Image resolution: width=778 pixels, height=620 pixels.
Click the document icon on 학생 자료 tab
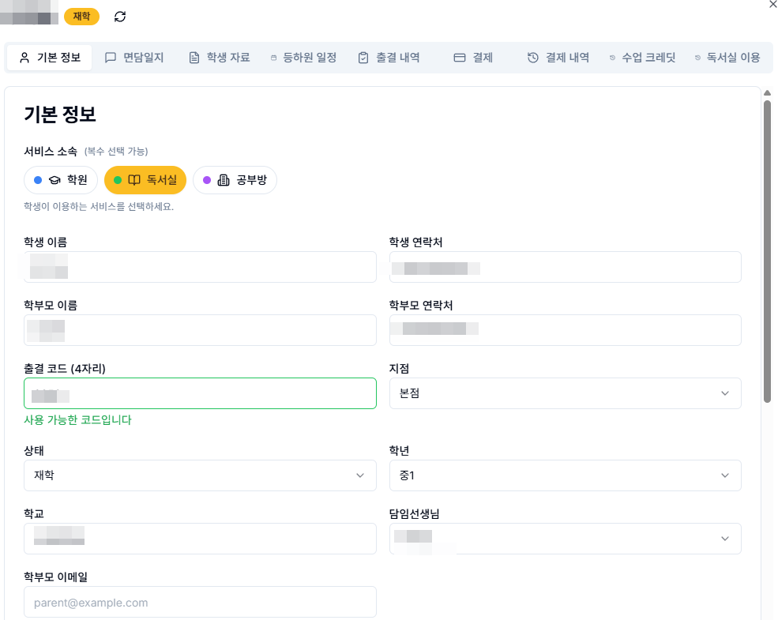point(193,57)
